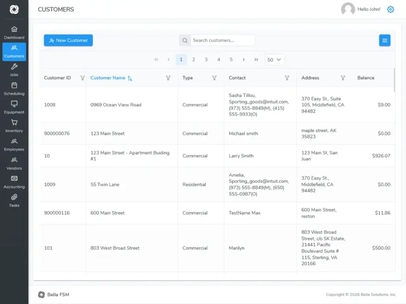Screen dimensions: 406x304
Task: Filter the Customer ID column
Action: point(82,78)
